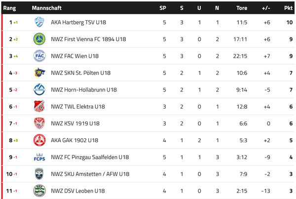Screen dimensions: 296x199
Task: Click the Pkt column header
Action: [288, 8]
